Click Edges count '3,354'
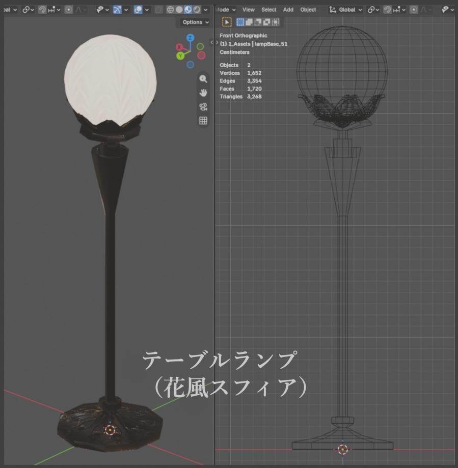 pos(254,81)
